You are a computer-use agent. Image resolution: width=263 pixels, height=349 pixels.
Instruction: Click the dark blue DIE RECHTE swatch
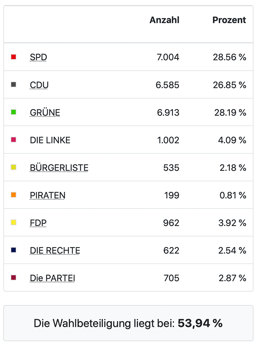pos(14,250)
